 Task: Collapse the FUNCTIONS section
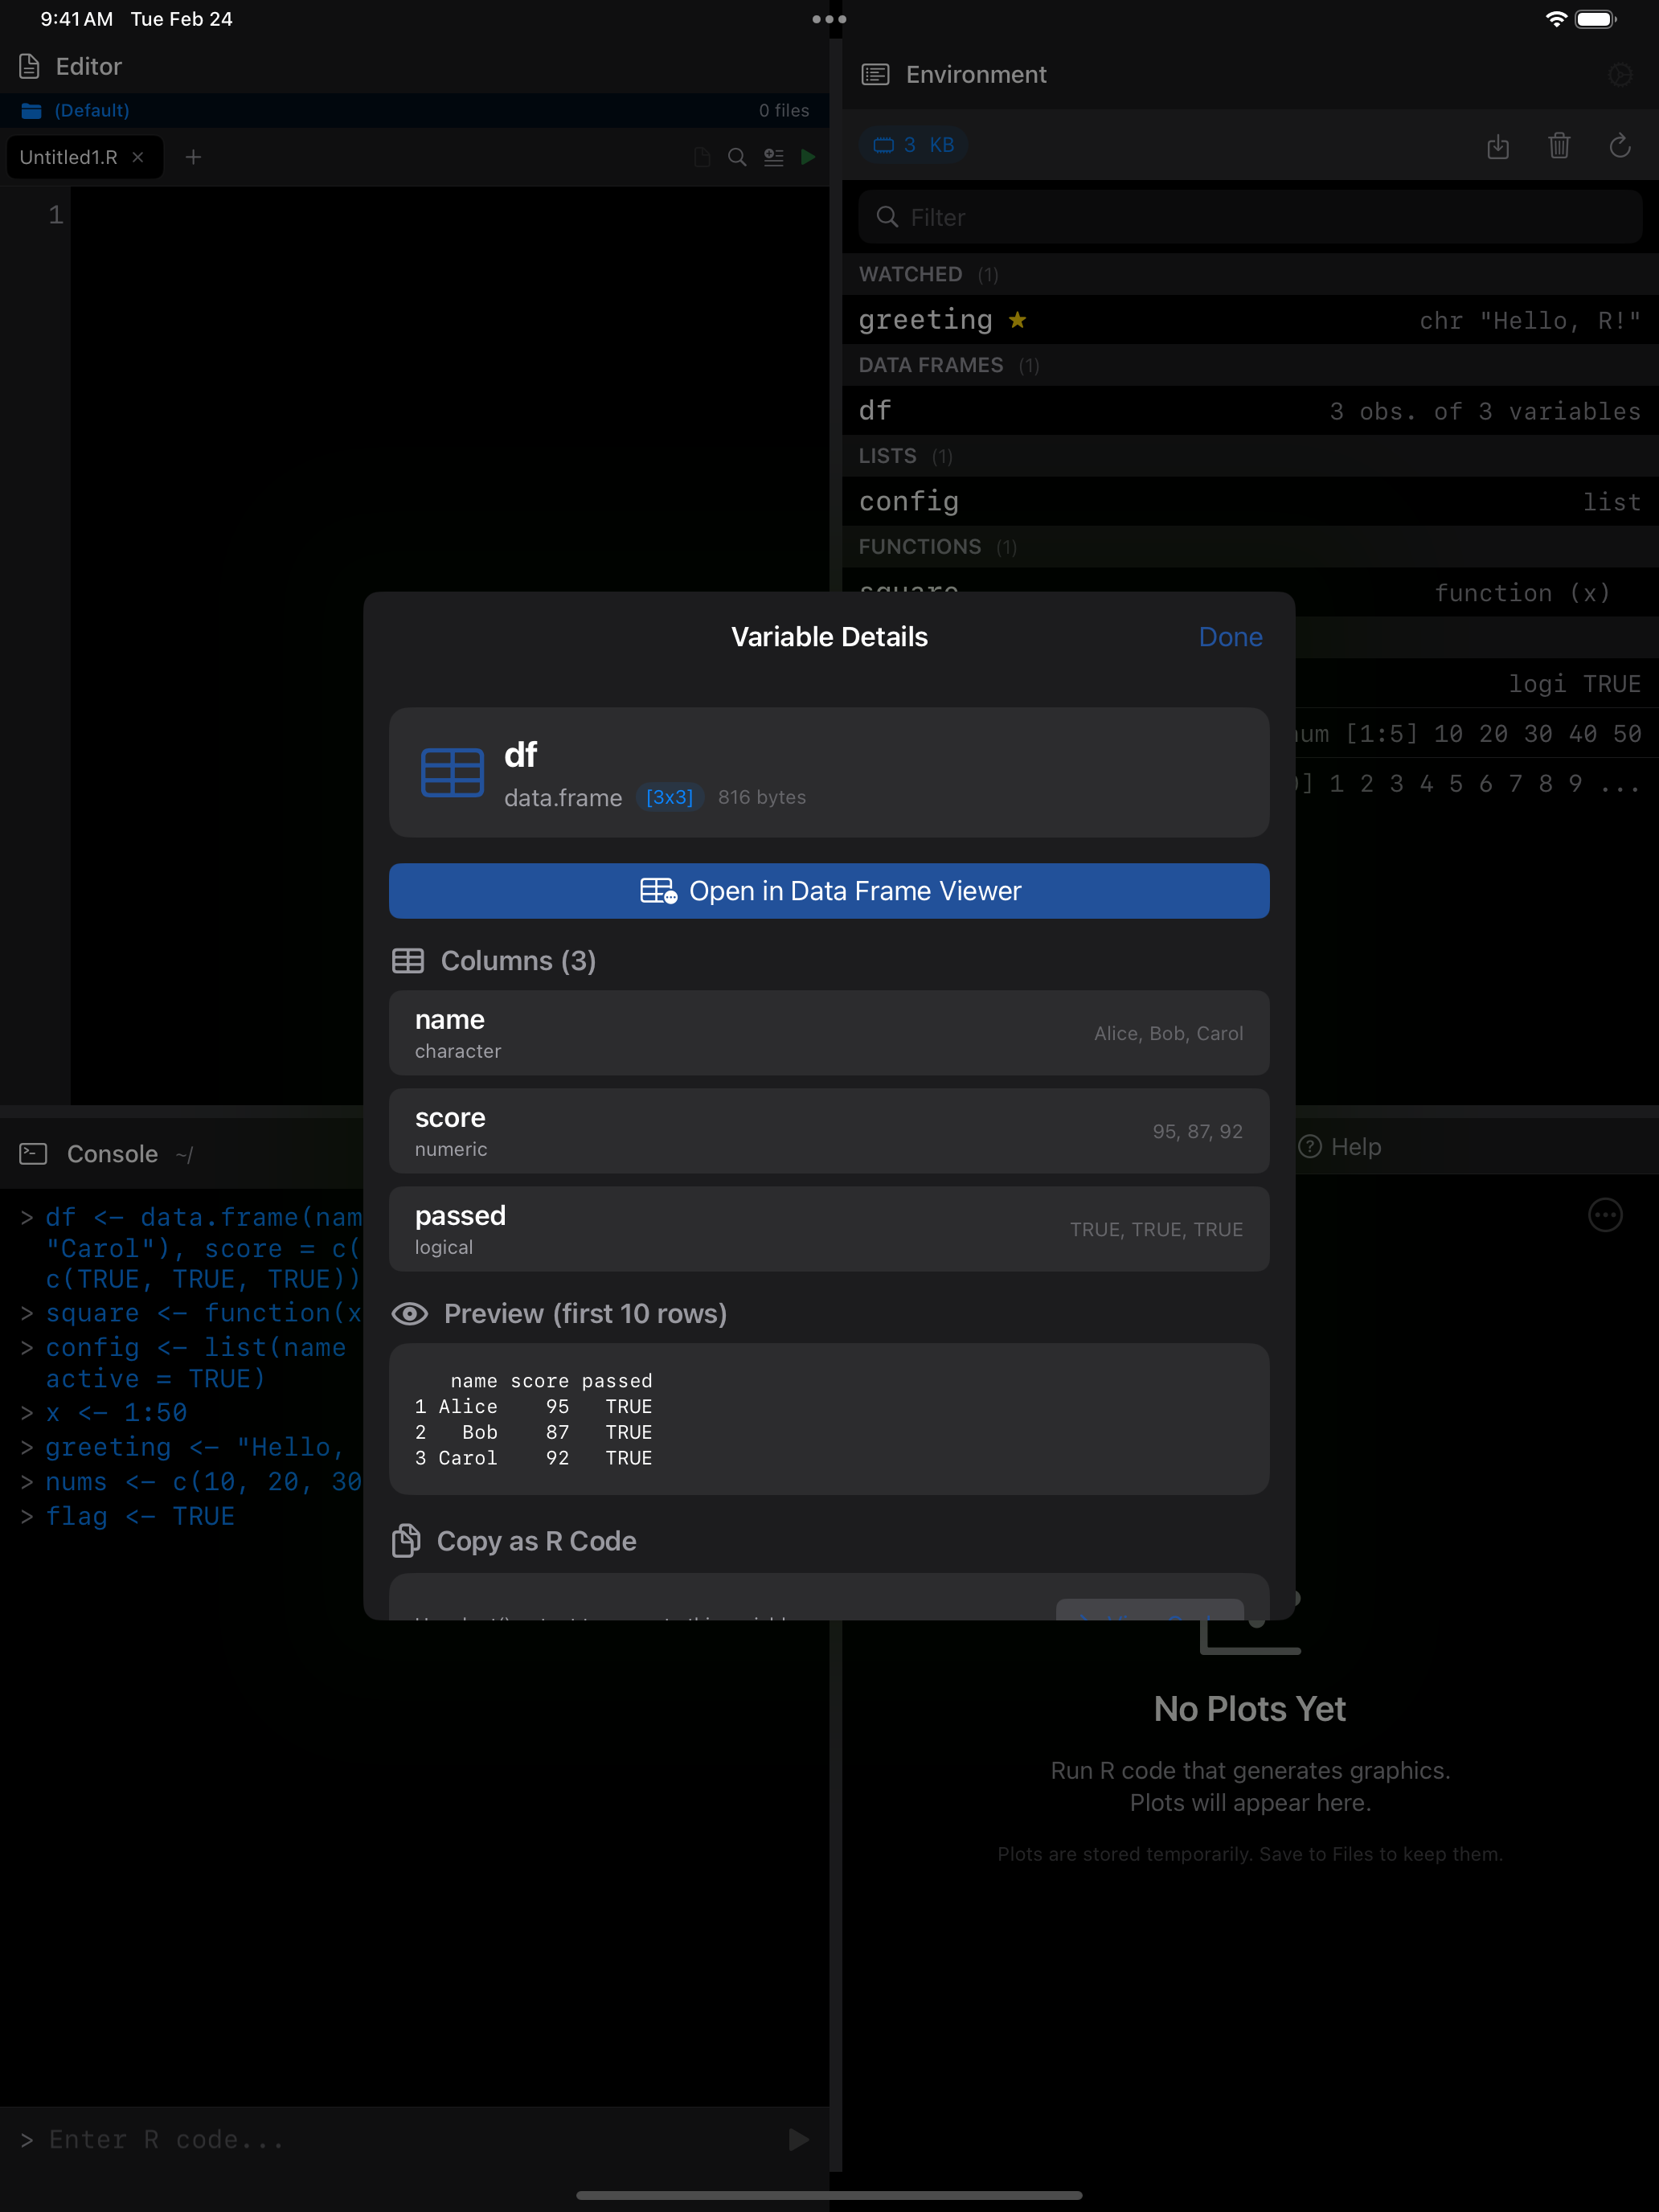(x=920, y=547)
